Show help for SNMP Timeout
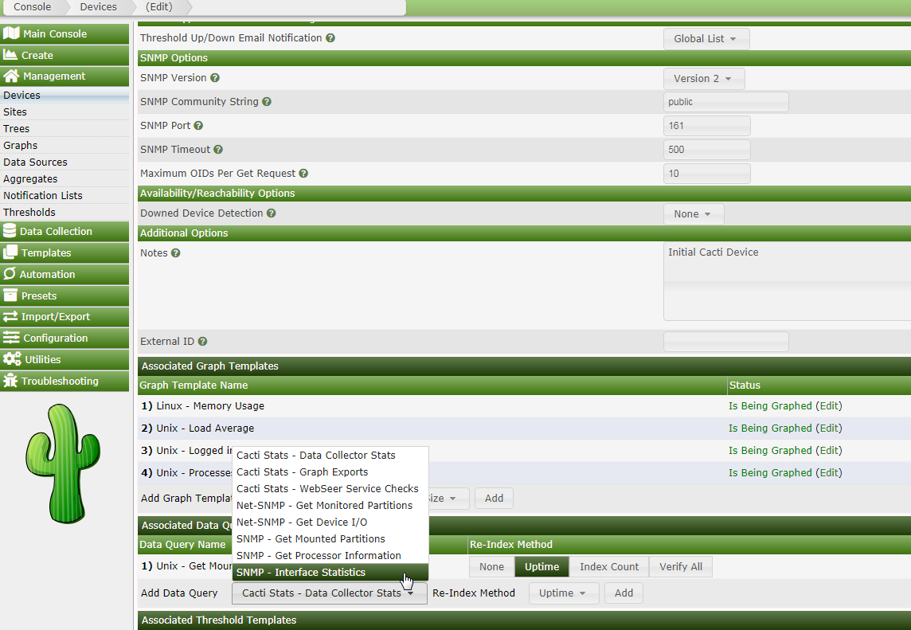Image resolution: width=911 pixels, height=630 pixels. (x=218, y=150)
